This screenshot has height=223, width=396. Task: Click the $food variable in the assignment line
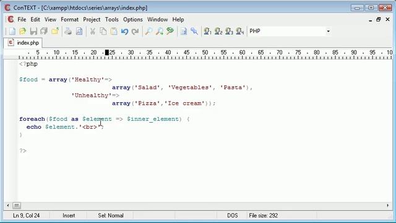(28, 79)
